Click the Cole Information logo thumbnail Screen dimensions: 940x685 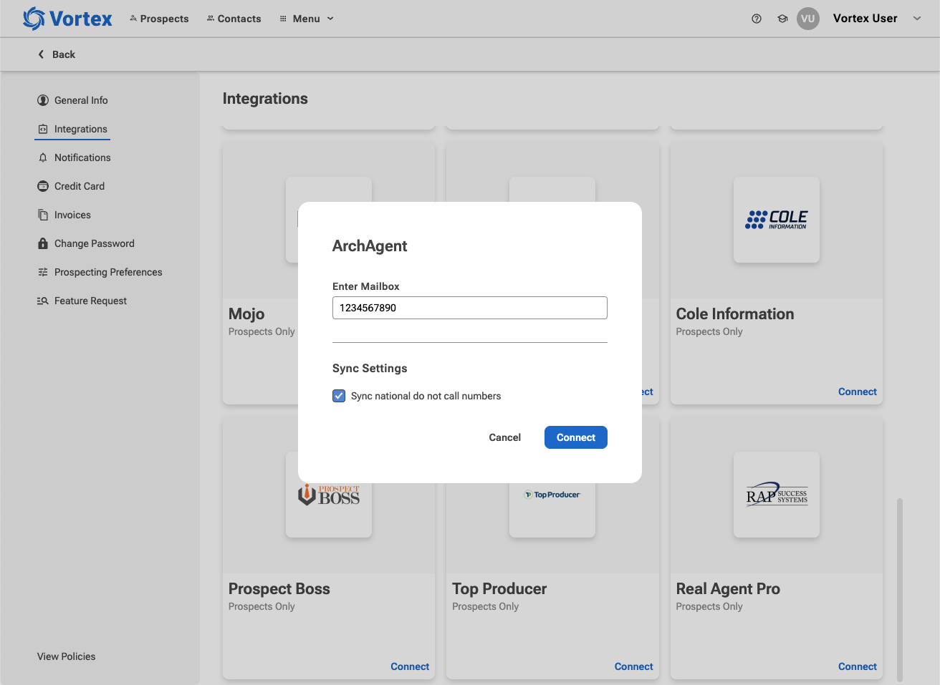point(777,220)
